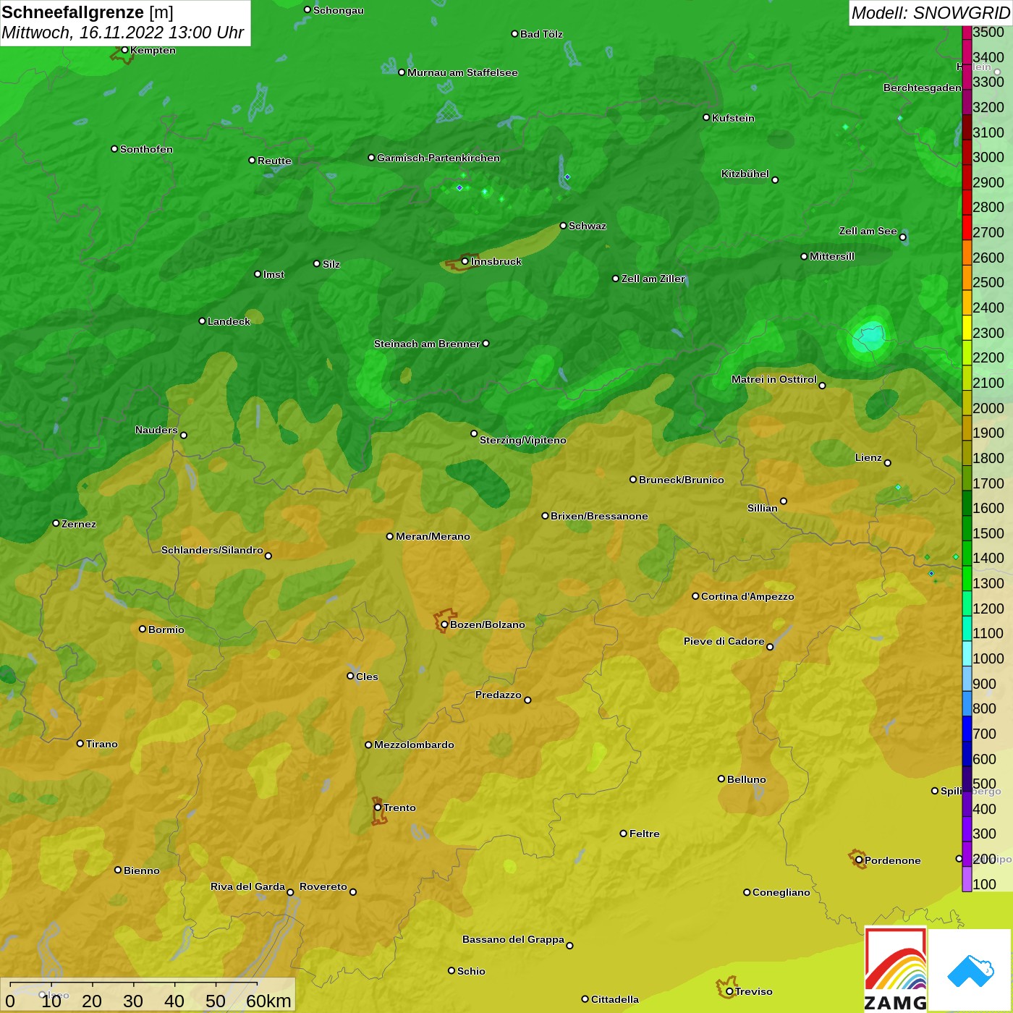Click the Meran/Merano label
The width and height of the screenshot is (1013, 1013).
click(433, 536)
